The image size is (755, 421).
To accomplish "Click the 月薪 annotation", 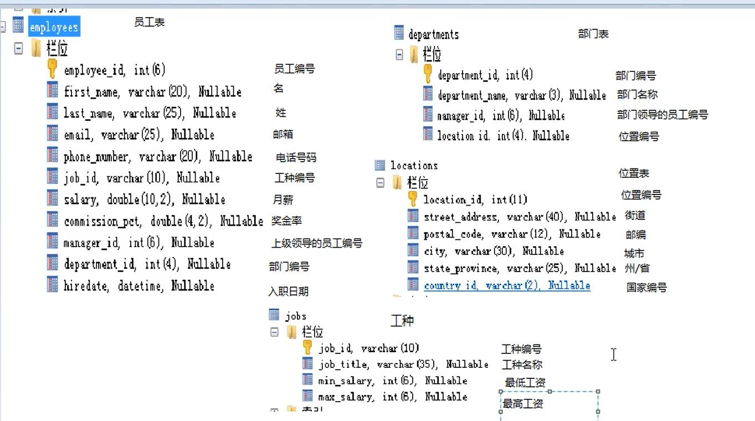I will pyautogui.click(x=283, y=200).
